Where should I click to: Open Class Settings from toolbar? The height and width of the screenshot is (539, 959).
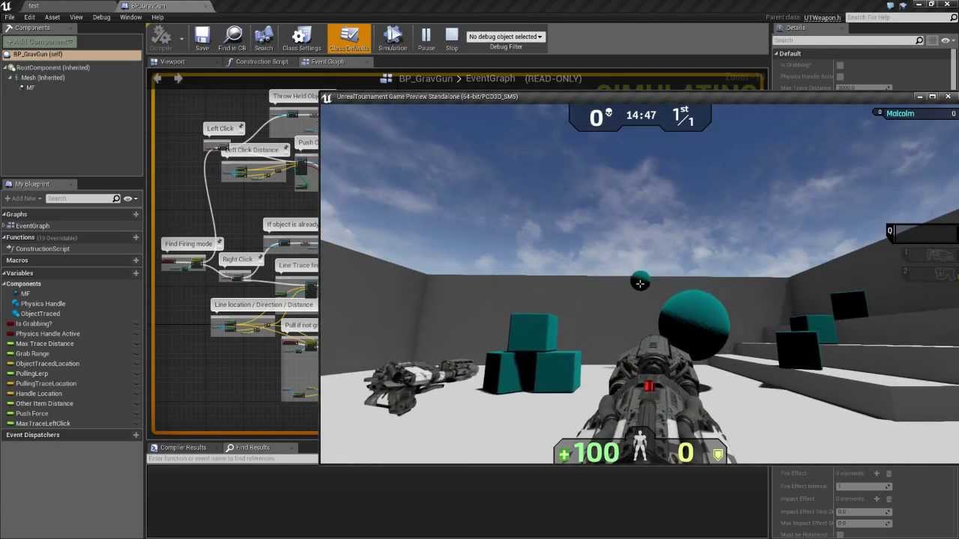301,39
